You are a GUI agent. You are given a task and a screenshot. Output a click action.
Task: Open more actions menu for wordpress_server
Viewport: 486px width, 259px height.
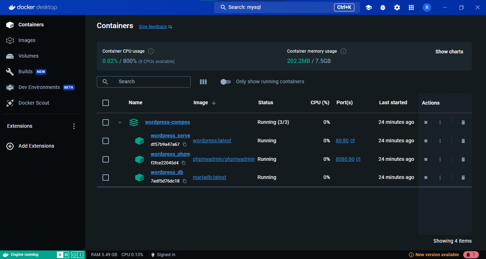(x=440, y=141)
